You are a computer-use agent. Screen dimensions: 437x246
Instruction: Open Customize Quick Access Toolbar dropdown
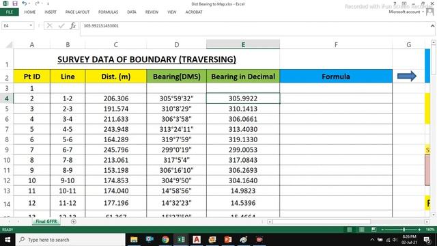[x=48, y=4]
